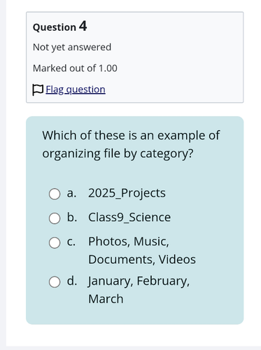Click the Question 4 heading
This screenshot has width=261, height=350.
(x=60, y=26)
